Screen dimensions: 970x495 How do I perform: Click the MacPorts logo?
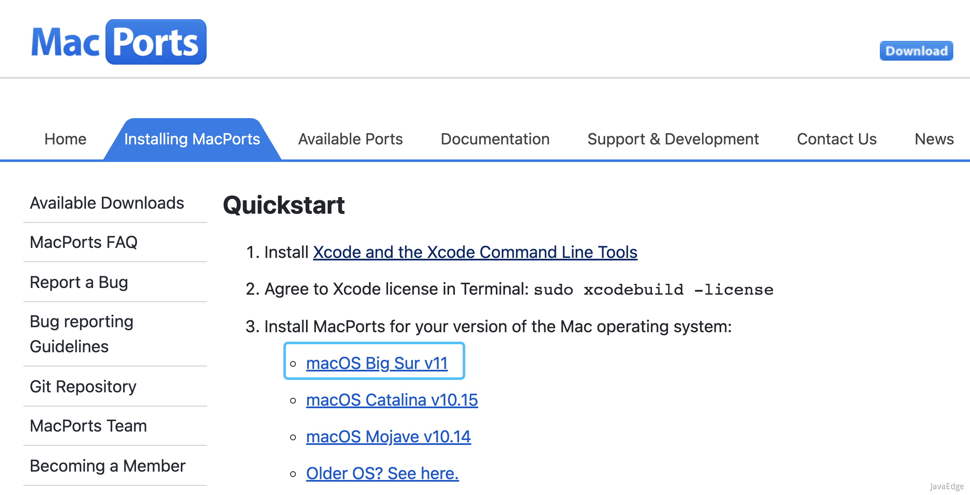coord(119,42)
